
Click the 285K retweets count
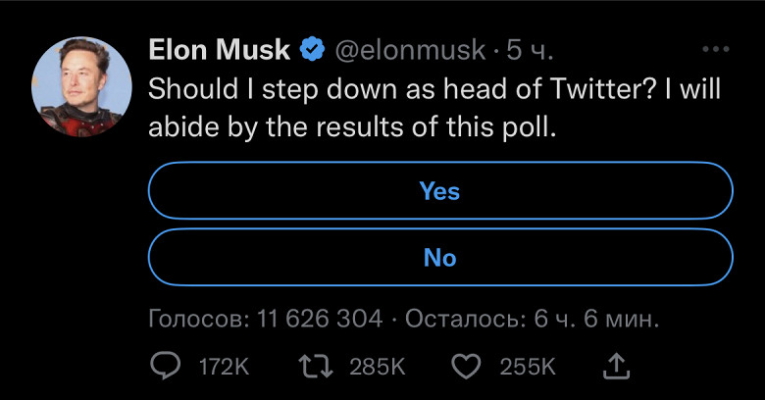tap(378, 367)
